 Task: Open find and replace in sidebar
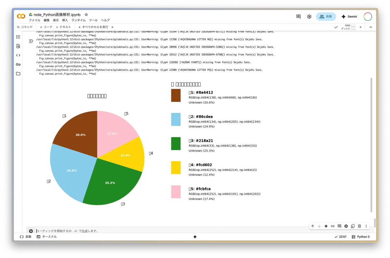[x=18, y=46]
